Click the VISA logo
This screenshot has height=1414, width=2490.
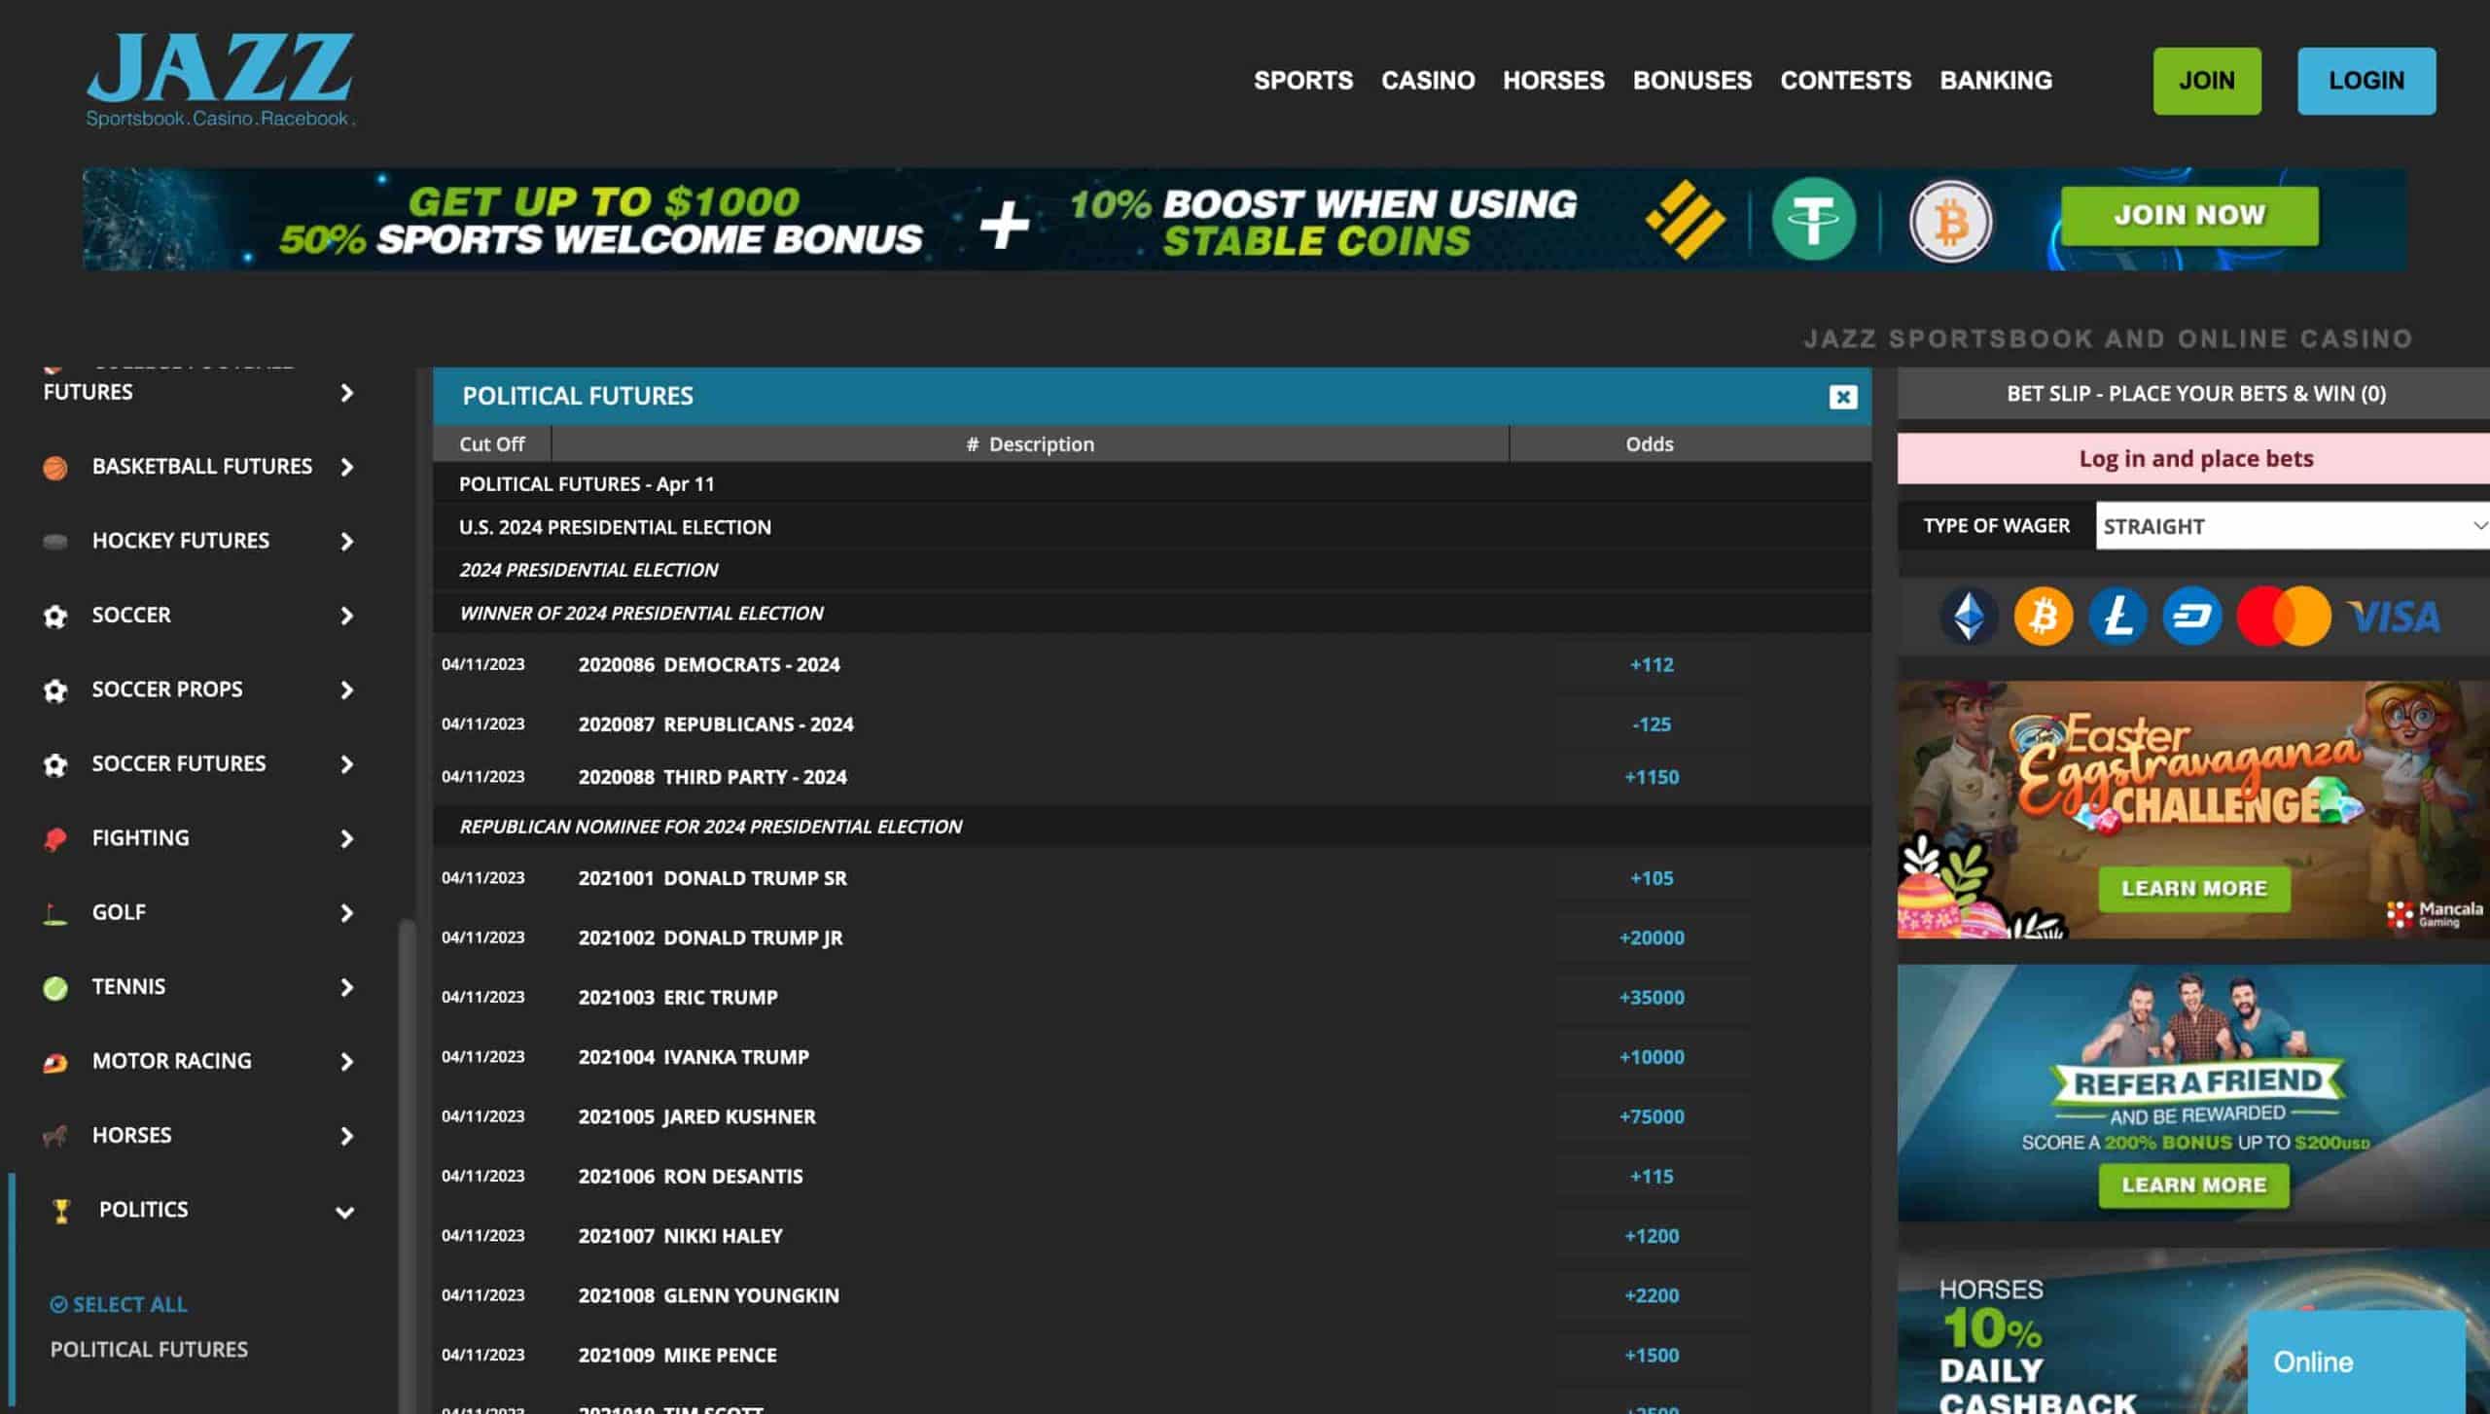click(2394, 617)
